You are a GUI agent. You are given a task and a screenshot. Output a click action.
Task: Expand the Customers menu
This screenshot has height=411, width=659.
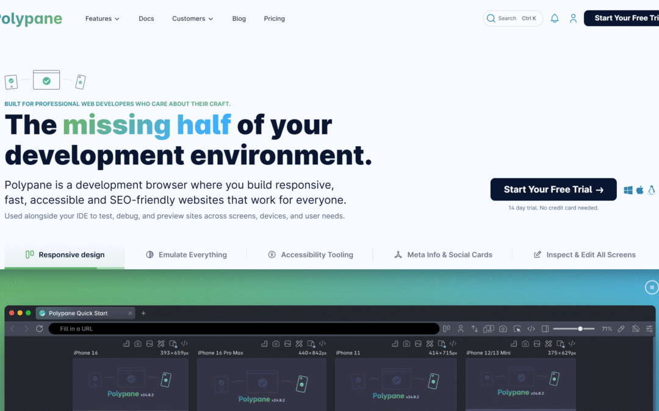tap(192, 18)
